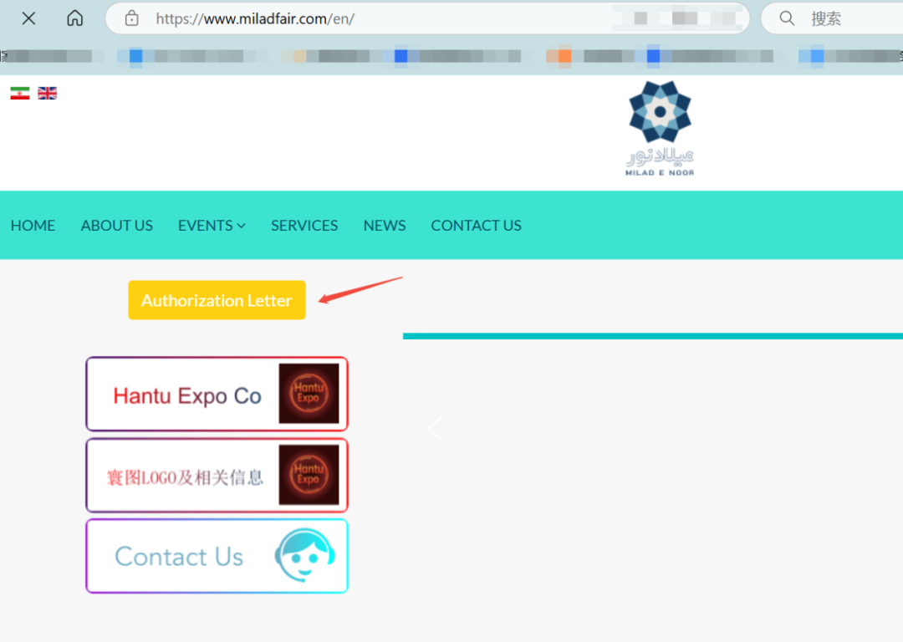Click the carousel previous arrow
Image resolution: width=903 pixels, height=642 pixels.
click(436, 428)
